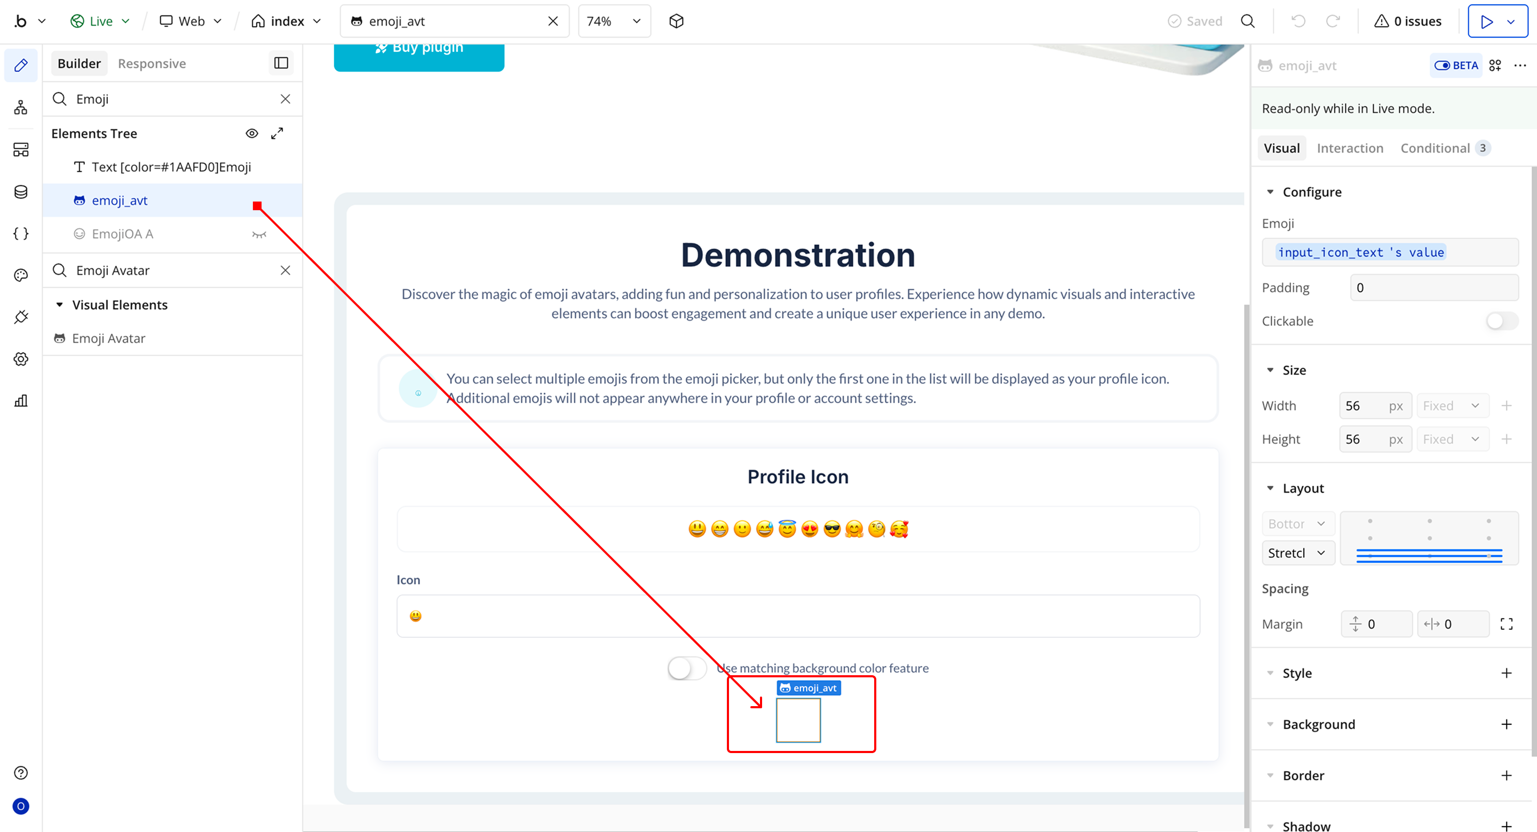Viewport: 1537px width, 832px height.
Task: Open the 74% zoom dropdown
Action: click(614, 21)
